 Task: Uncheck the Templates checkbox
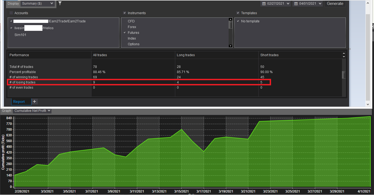(238, 13)
